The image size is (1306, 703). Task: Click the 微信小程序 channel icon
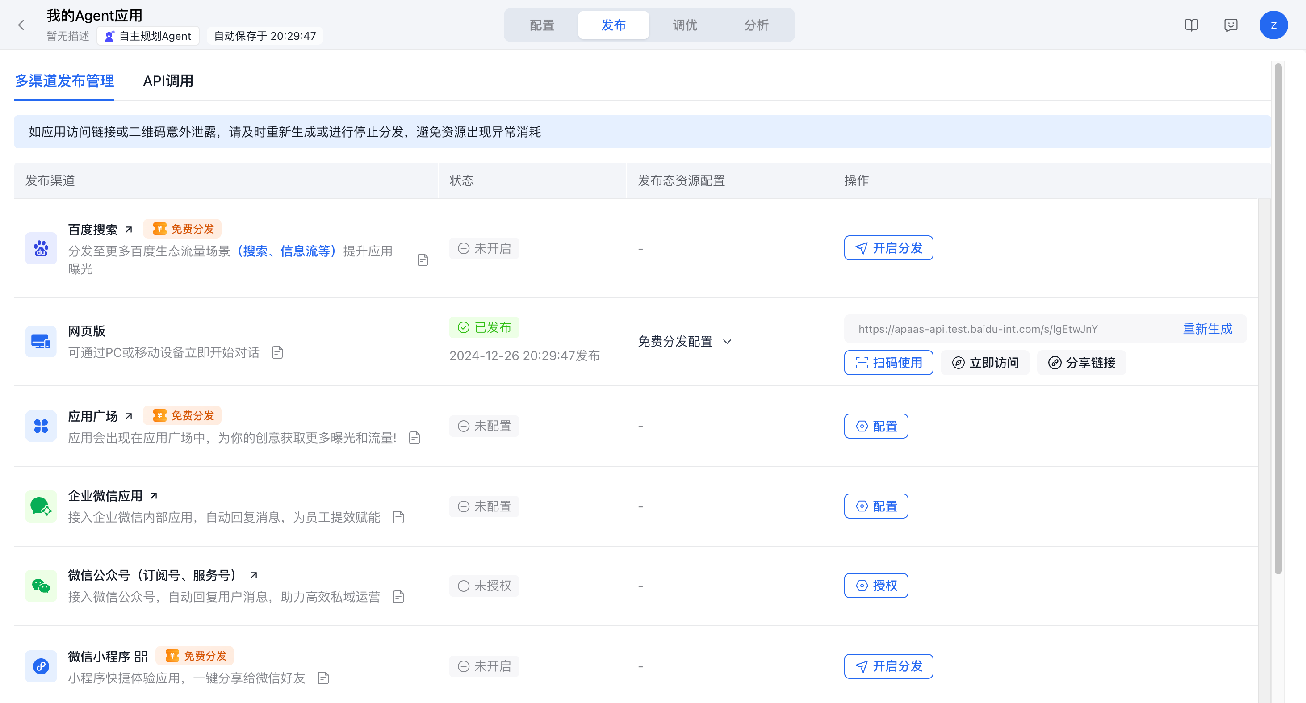(x=41, y=666)
